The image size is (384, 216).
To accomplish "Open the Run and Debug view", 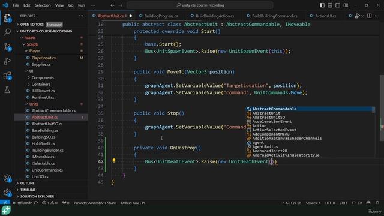I will pyautogui.click(x=7, y=61).
